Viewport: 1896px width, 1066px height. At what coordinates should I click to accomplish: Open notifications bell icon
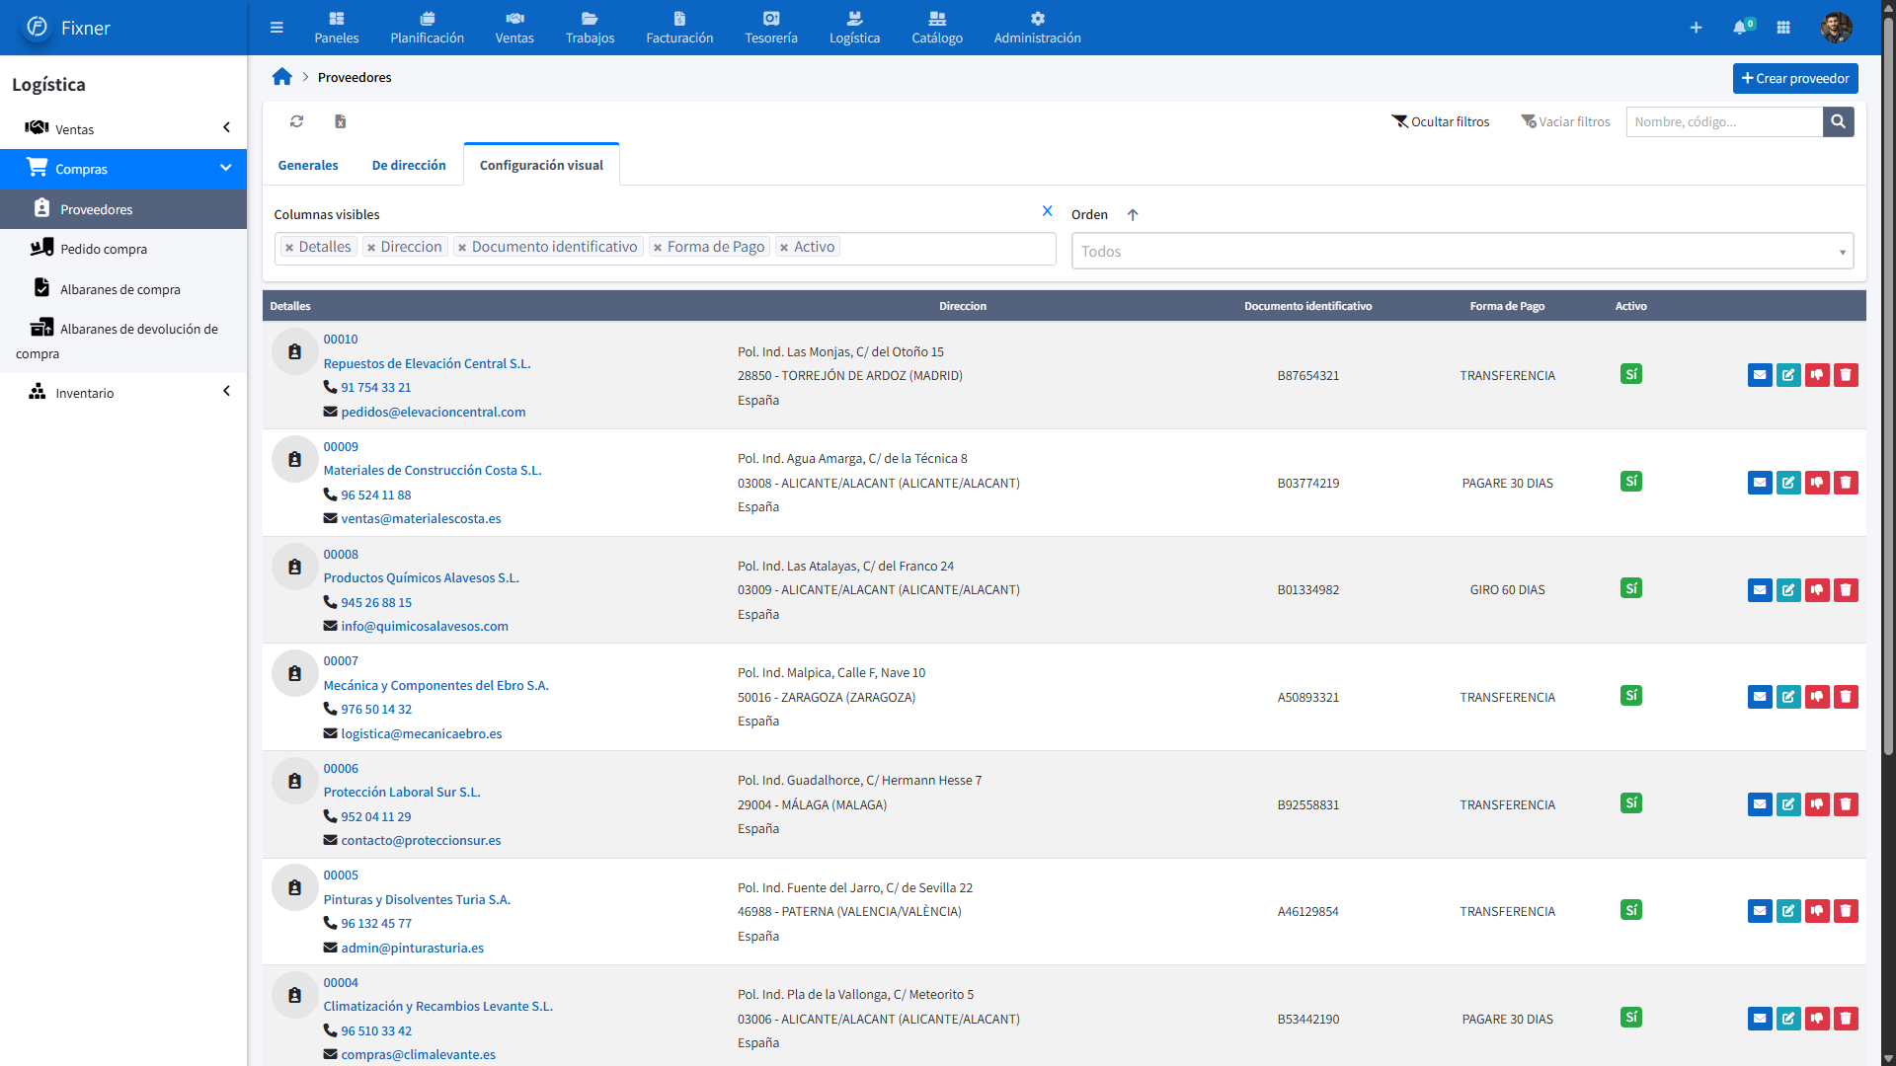pos(1740,28)
